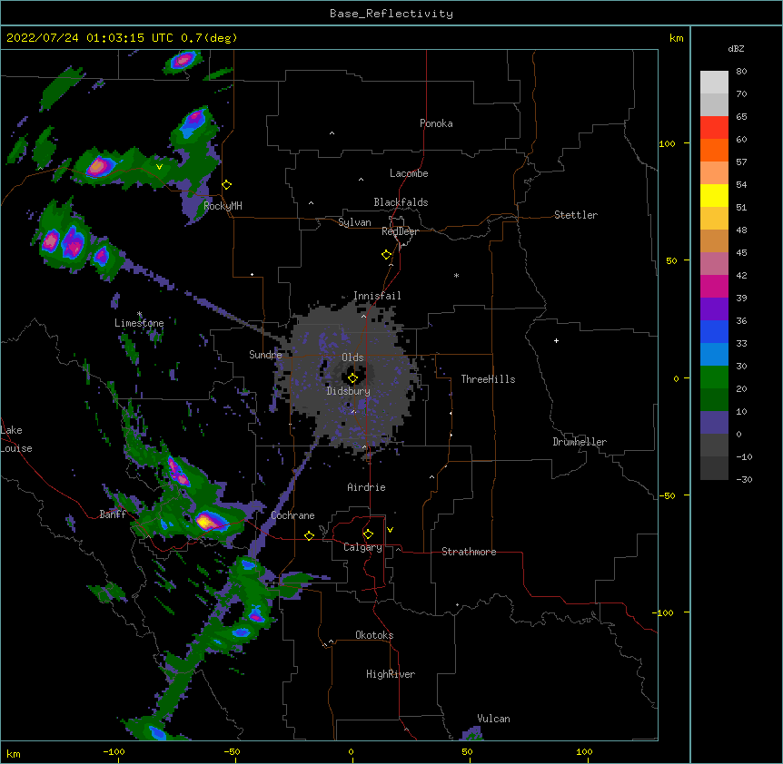Click the 80 value in the dBZ legend
The width and height of the screenshot is (783, 764).
pyautogui.click(x=741, y=72)
